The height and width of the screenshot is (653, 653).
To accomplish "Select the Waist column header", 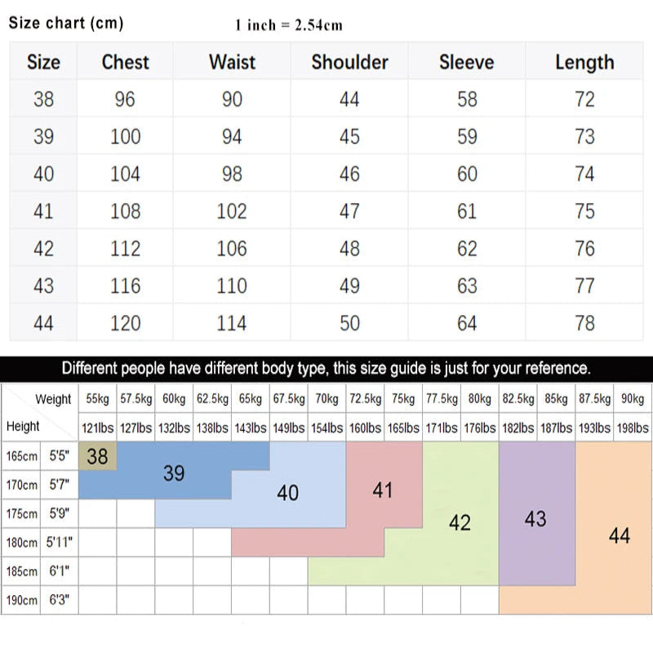I will pyautogui.click(x=232, y=62).
